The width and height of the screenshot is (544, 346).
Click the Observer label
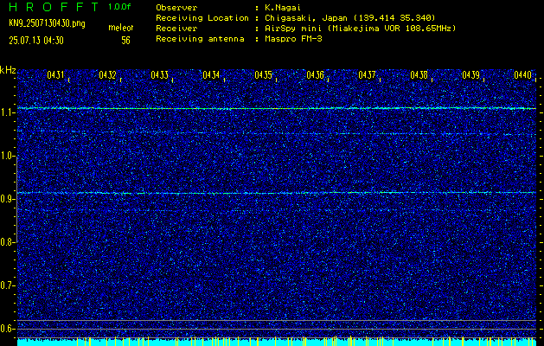[176, 8]
